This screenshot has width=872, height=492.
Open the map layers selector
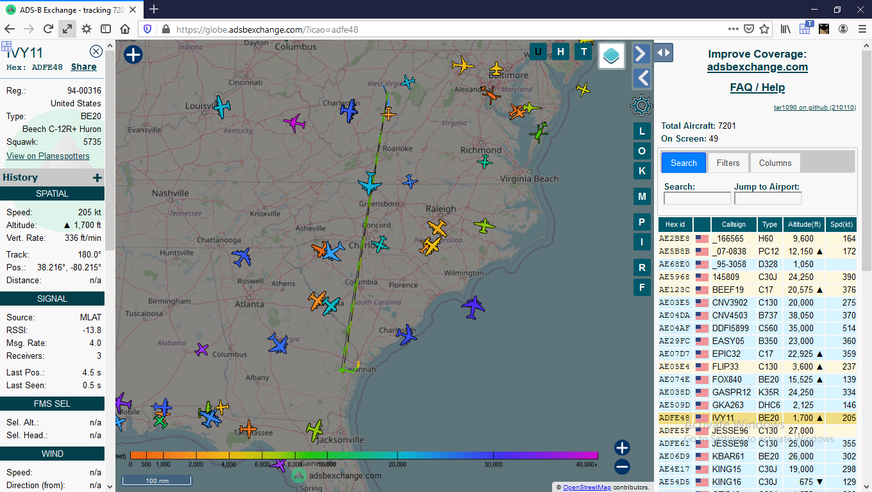point(612,56)
